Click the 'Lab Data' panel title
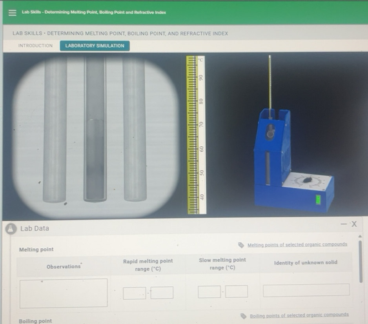Screen dimensions: 368x324 [x=35, y=229]
